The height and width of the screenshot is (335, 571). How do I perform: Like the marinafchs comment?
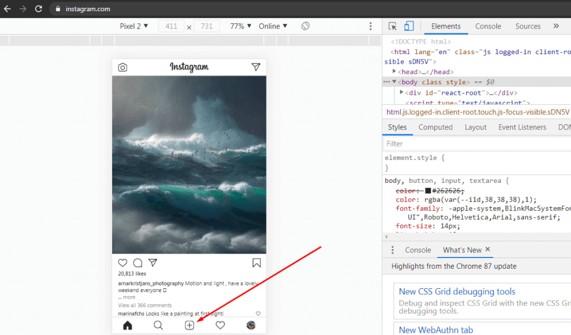point(258,313)
